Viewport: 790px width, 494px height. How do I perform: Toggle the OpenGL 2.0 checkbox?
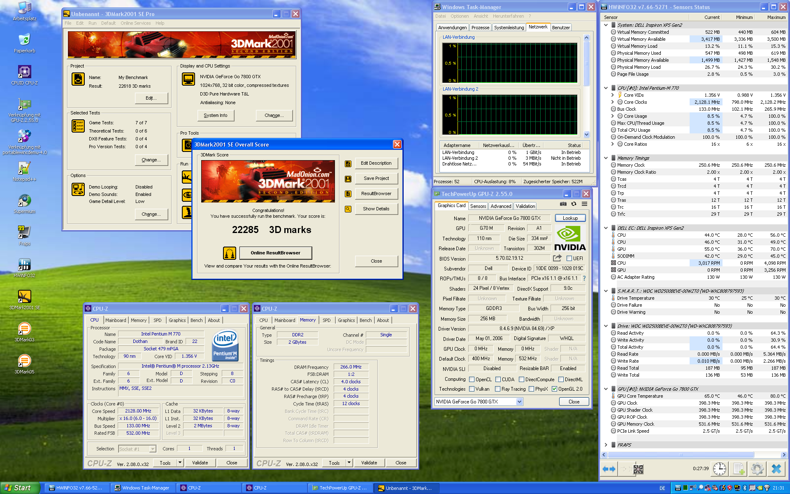[554, 389]
